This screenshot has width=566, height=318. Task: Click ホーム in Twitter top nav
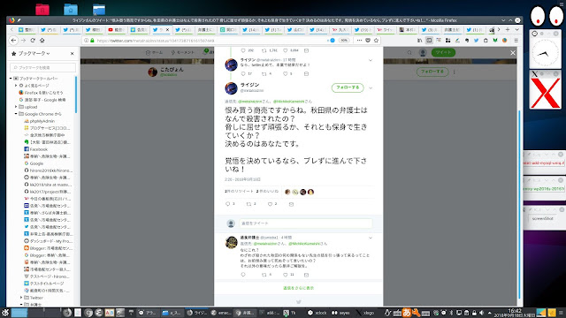154,53
